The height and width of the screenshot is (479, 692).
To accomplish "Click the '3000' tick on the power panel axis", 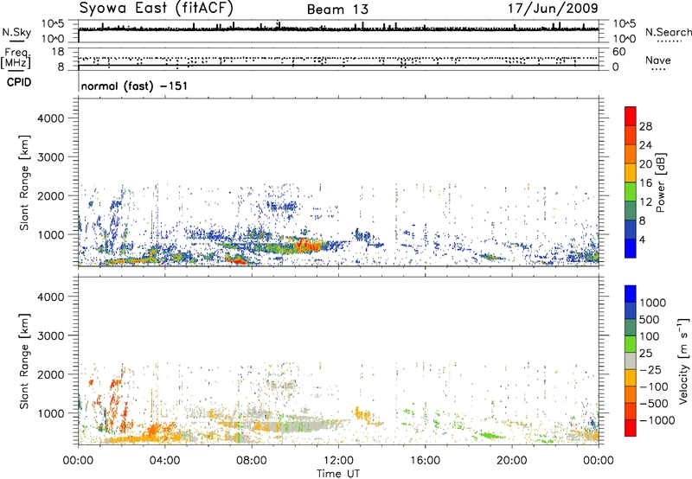I will tap(51, 157).
